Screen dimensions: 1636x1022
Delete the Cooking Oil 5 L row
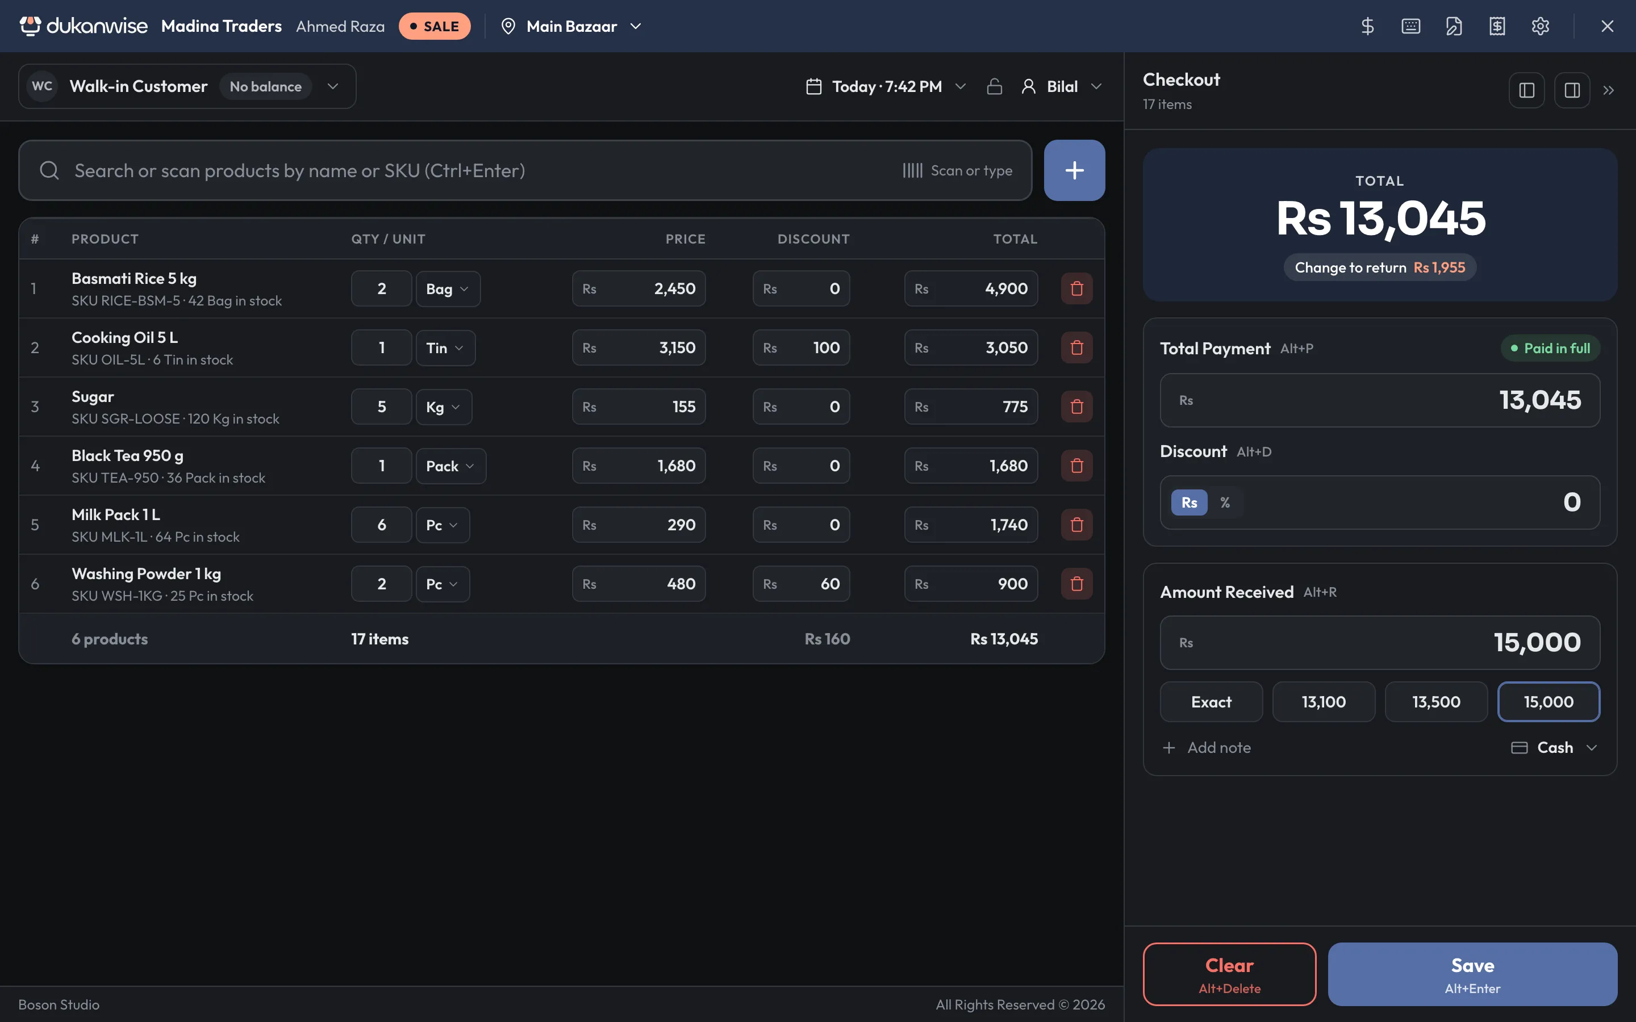click(x=1077, y=347)
